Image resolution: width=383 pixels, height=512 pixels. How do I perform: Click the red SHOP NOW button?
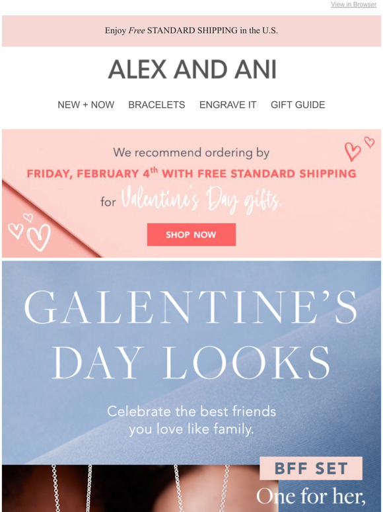click(x=191, y=234)
